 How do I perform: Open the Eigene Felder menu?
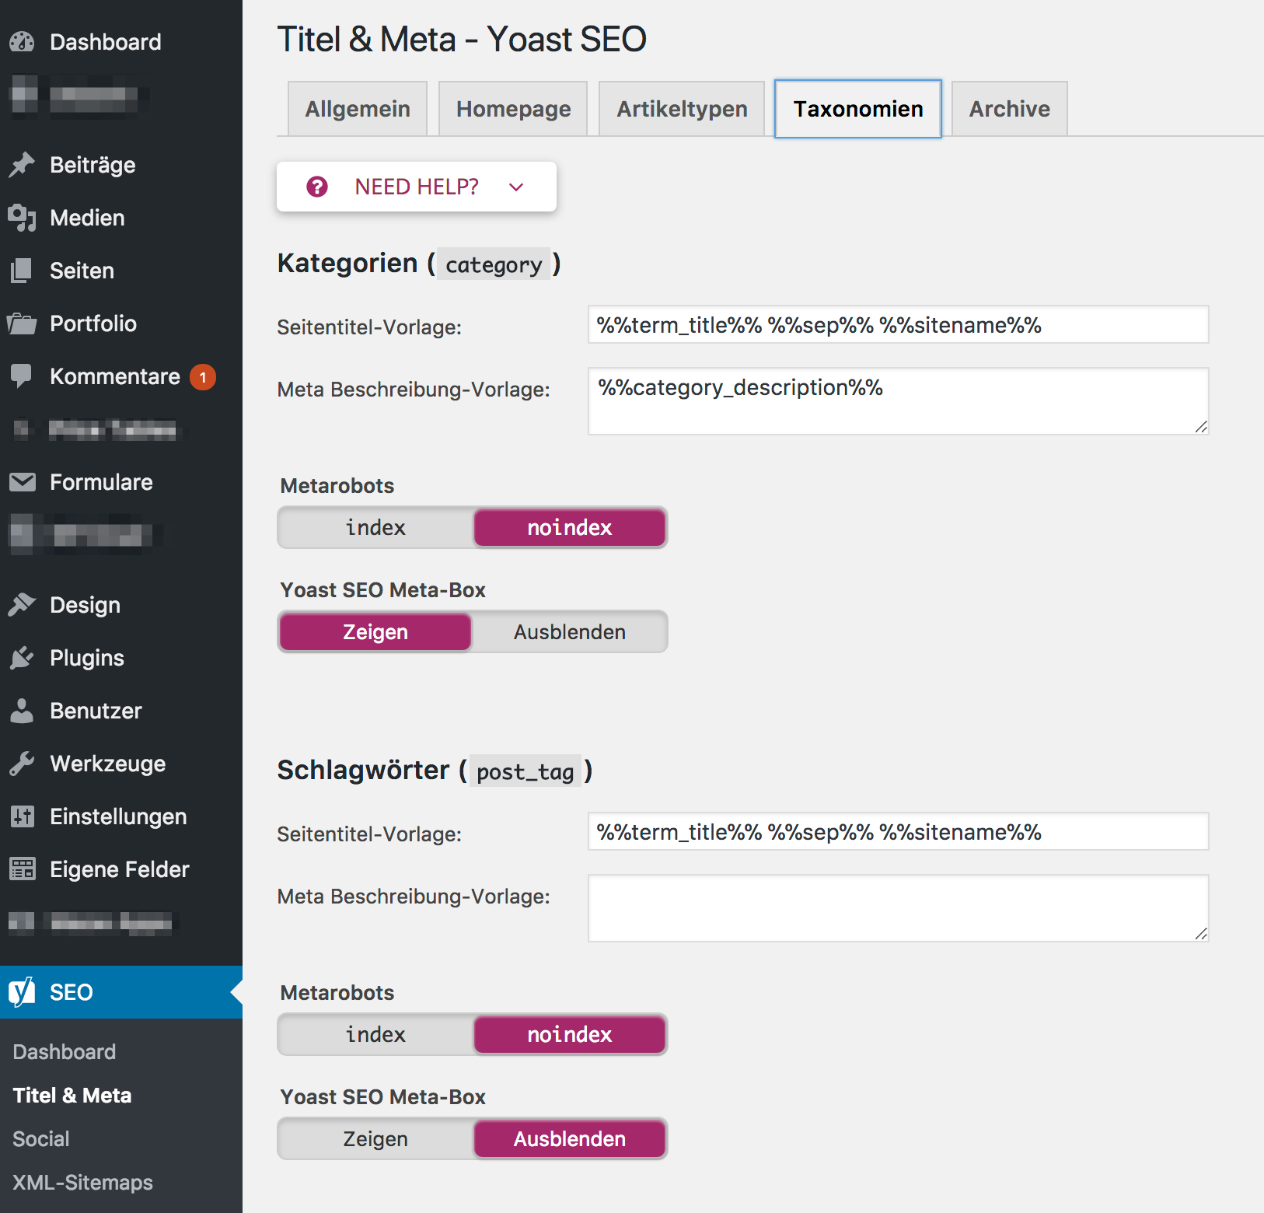(121, 869)
